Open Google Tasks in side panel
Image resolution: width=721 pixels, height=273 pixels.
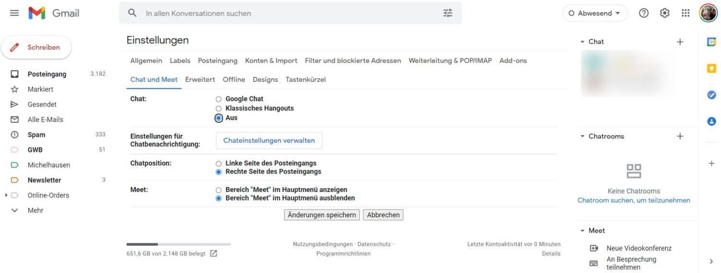[x=711, y=95]
